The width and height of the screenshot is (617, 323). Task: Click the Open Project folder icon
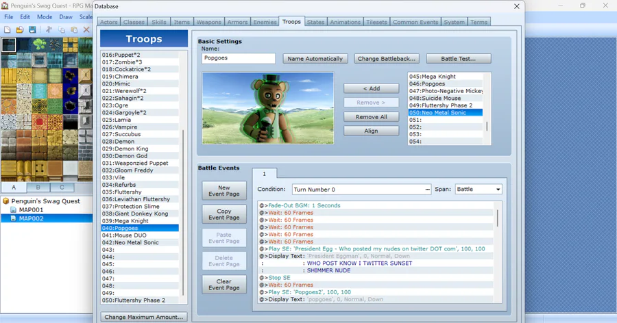pyautogui.click(x=20, y=30)
